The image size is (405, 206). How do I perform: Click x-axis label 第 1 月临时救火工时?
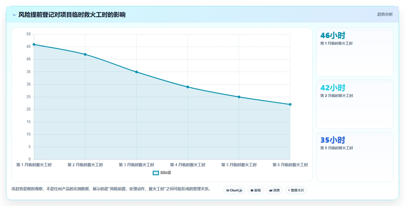click(34, 165)
